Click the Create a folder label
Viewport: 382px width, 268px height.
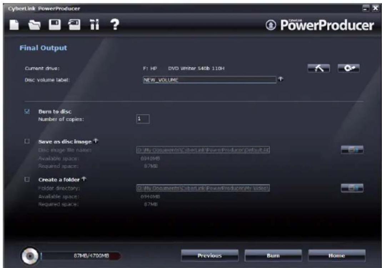tap(59, 179)
